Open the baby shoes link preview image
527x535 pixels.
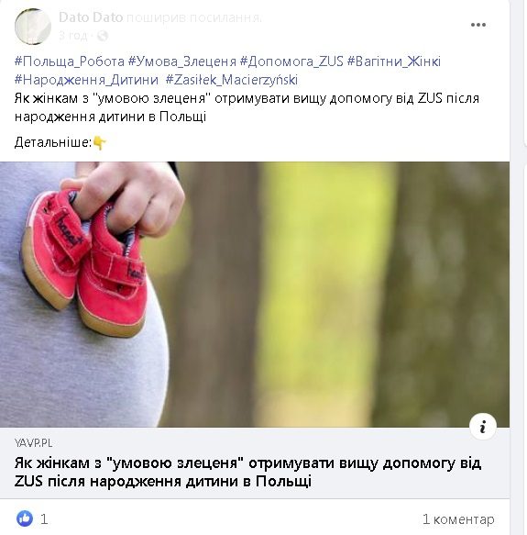pos(255,295)
